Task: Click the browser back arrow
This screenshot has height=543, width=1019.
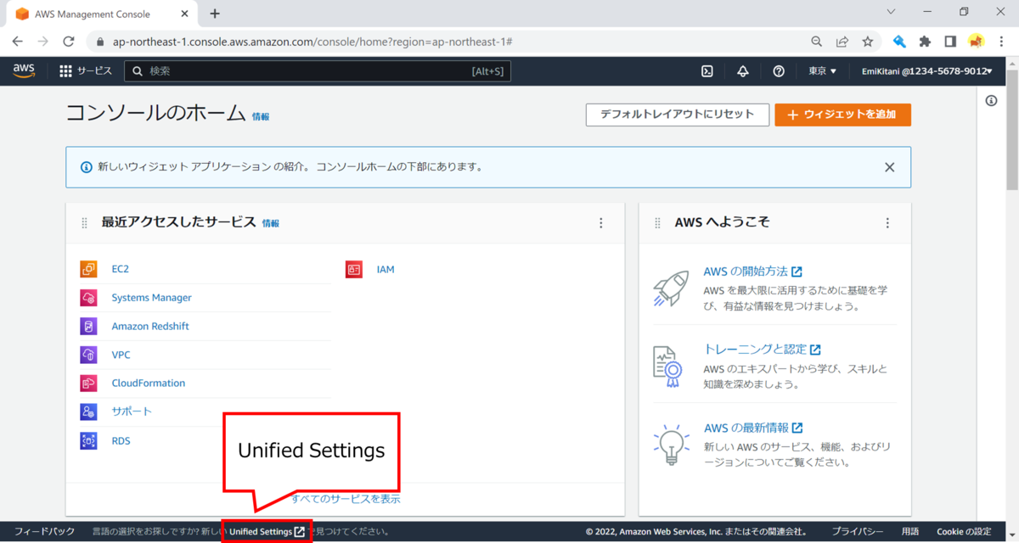Action: (x=18, y=41)
